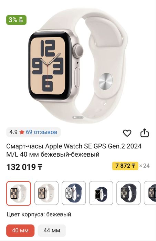Select the 44 мм size option
The height and width of the screenshot is (241, 156).
[x=52, y=230]
